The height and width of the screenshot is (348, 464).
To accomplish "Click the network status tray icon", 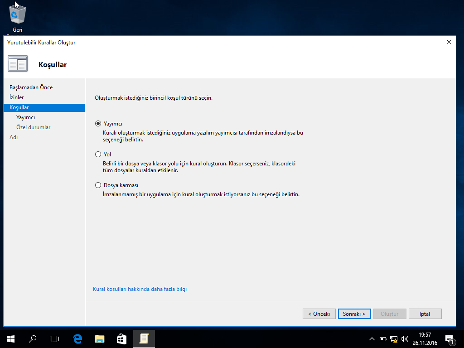I will [x=393, y=339].
